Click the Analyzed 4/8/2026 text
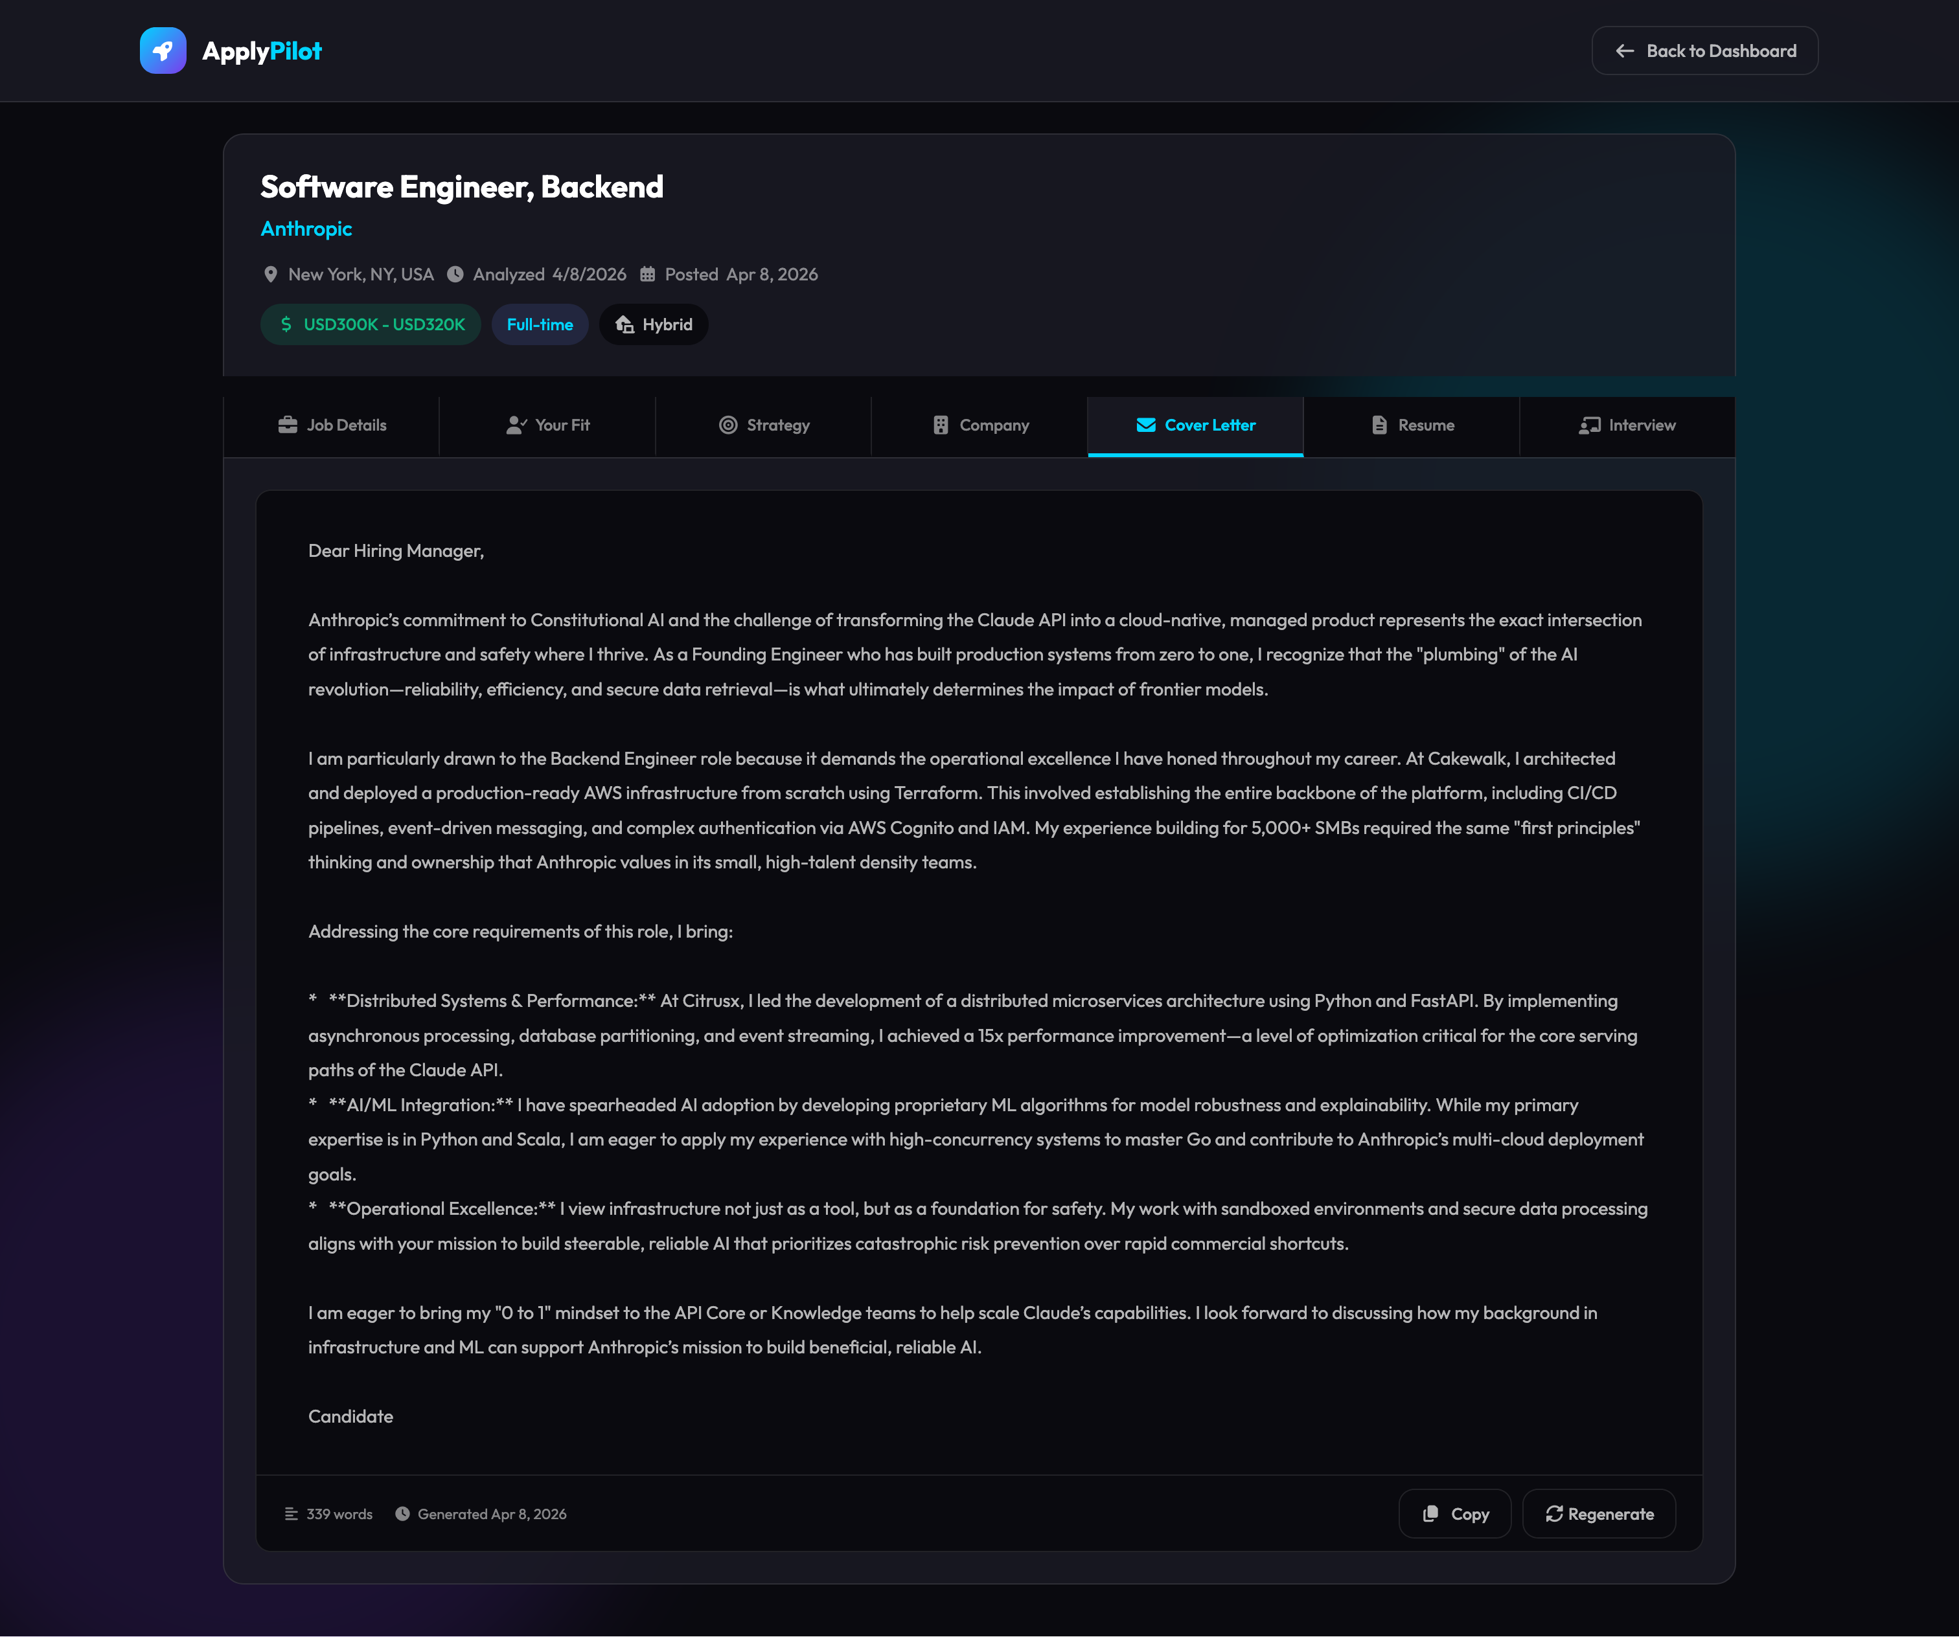 pos(549,274)
